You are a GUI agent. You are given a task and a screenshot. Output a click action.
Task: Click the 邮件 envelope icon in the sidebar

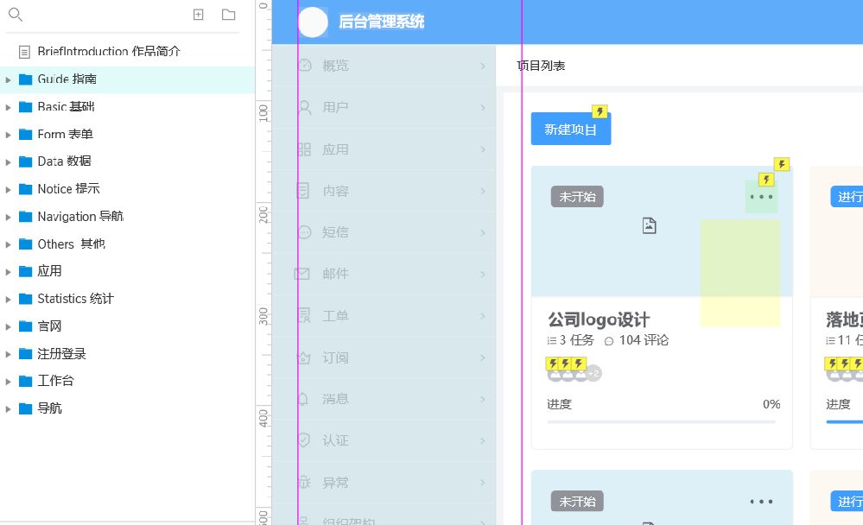coord(303,274)
